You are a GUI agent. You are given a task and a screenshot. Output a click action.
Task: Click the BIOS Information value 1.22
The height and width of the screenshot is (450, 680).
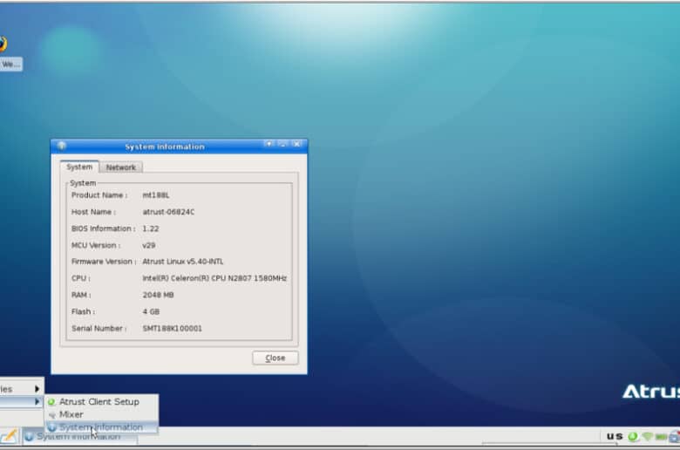(x=151, y=228)
